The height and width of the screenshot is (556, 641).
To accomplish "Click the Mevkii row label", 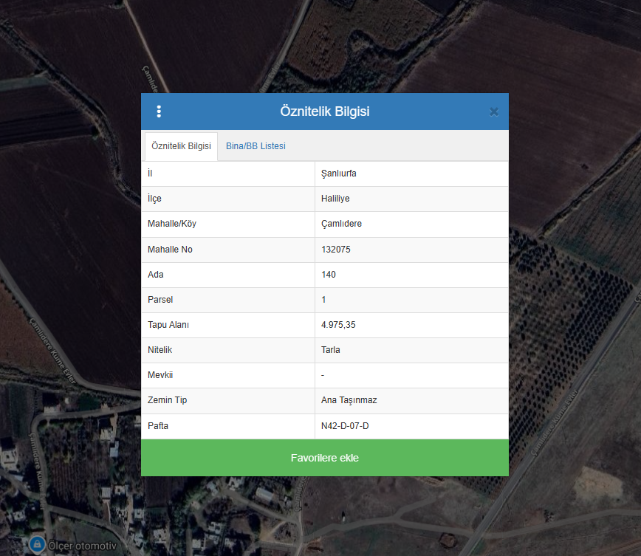I will 160,375.
